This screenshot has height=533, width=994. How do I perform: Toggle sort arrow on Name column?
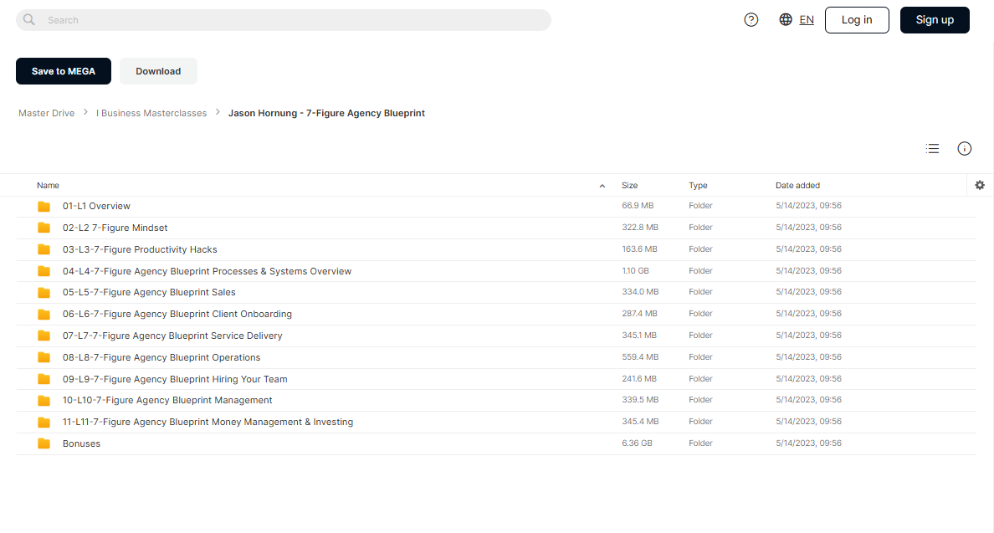click(x=602, y=186)
